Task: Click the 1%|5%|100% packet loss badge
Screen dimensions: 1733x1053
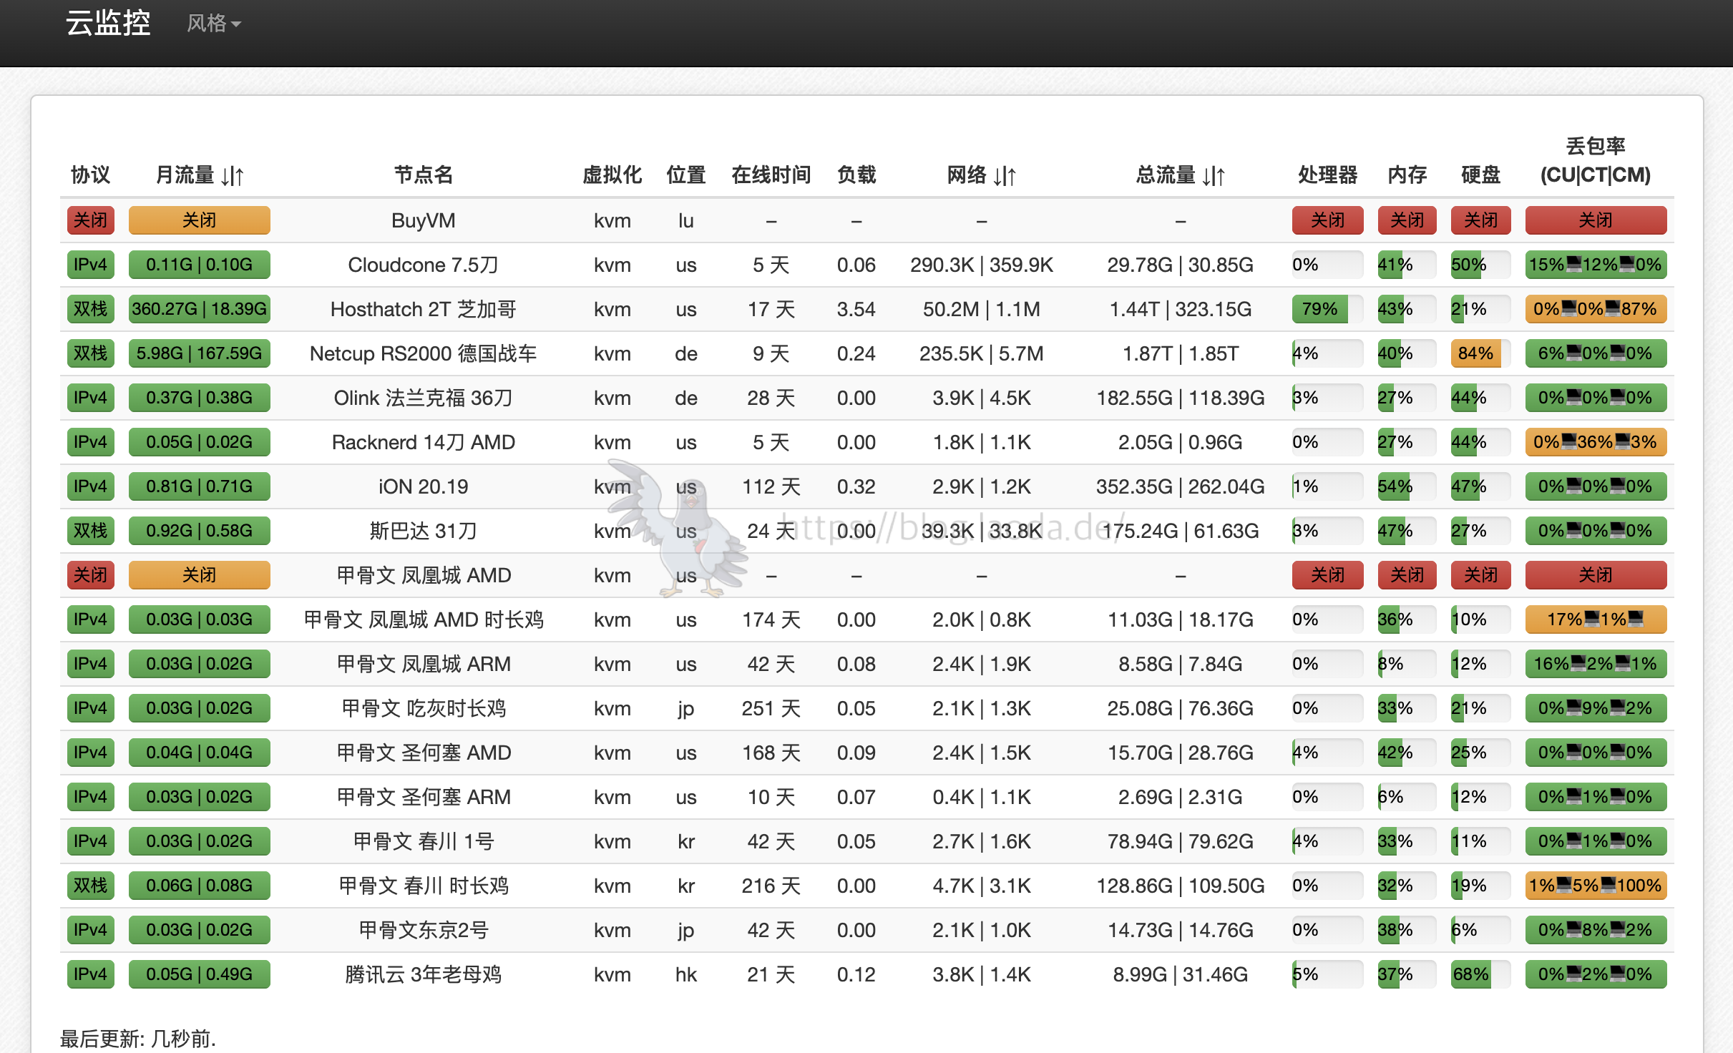Action: 1595,886
